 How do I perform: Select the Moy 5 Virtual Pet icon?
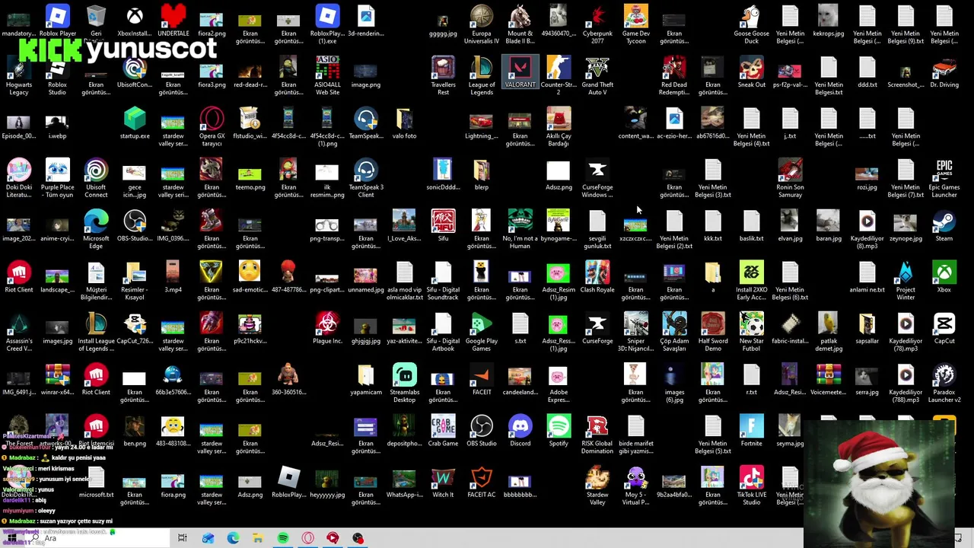[x=636, y=486]
